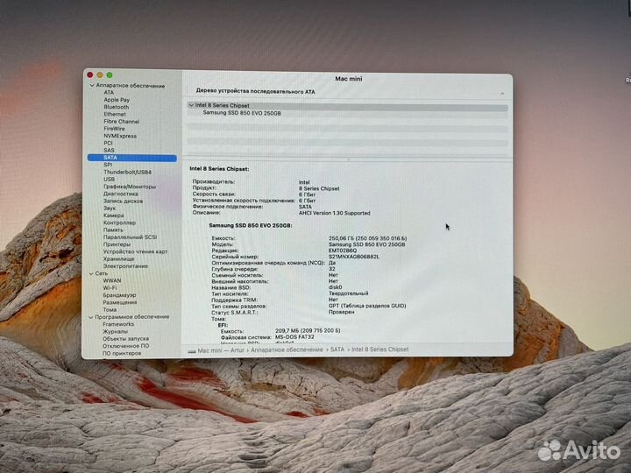
Task: Select Запись дисков in the sidebar
Action: click(x=124, y=201)
